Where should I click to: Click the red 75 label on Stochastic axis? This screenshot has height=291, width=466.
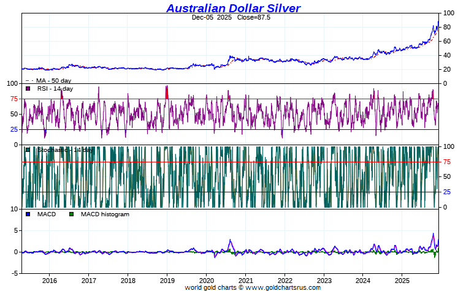(x=447, y=162)
